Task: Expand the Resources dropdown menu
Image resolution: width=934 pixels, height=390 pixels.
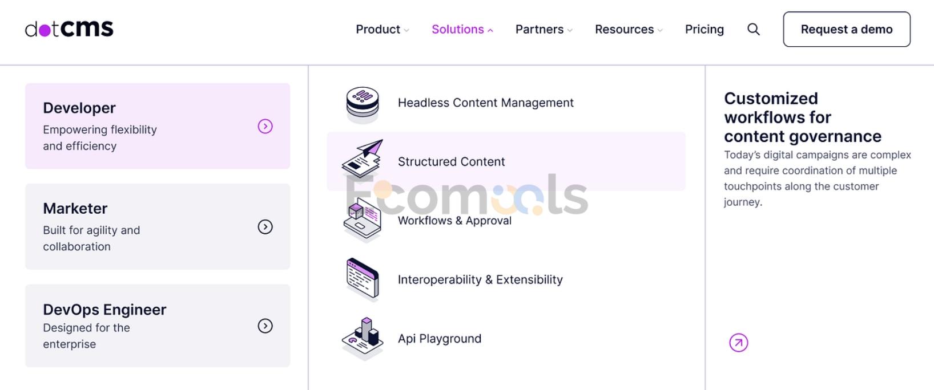Action: [x=628, y=29]
